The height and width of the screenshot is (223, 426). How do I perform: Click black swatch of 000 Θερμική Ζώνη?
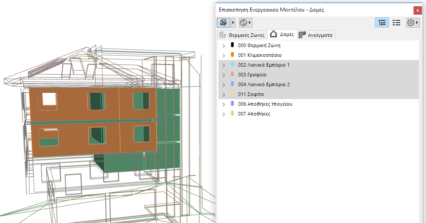pos(232,45)
